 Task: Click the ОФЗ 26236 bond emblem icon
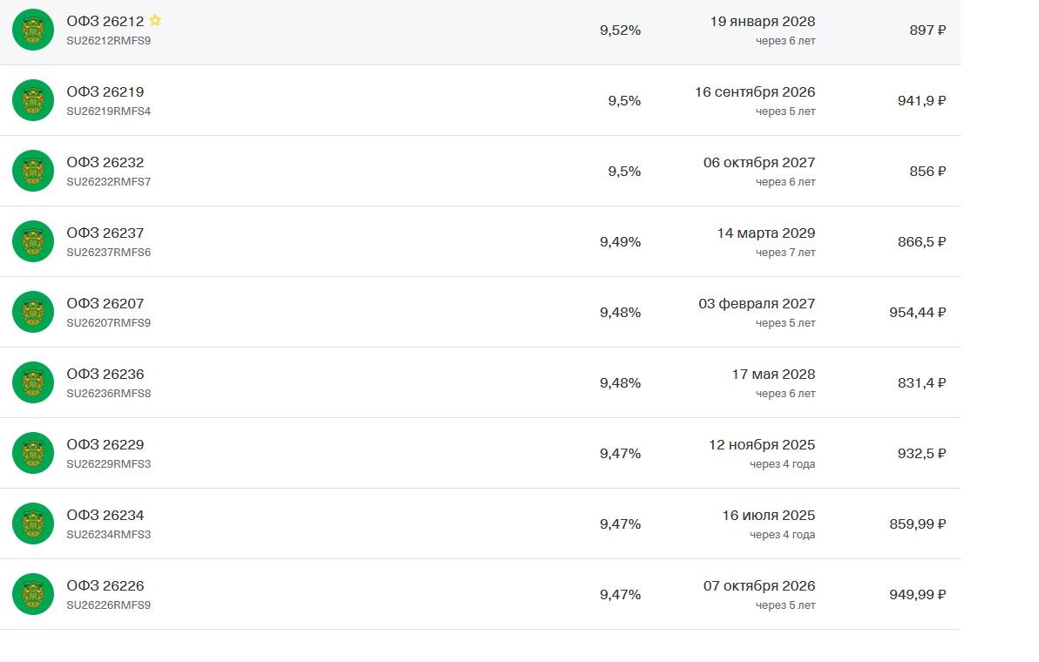pyautogui.click(x=33, y=382)
